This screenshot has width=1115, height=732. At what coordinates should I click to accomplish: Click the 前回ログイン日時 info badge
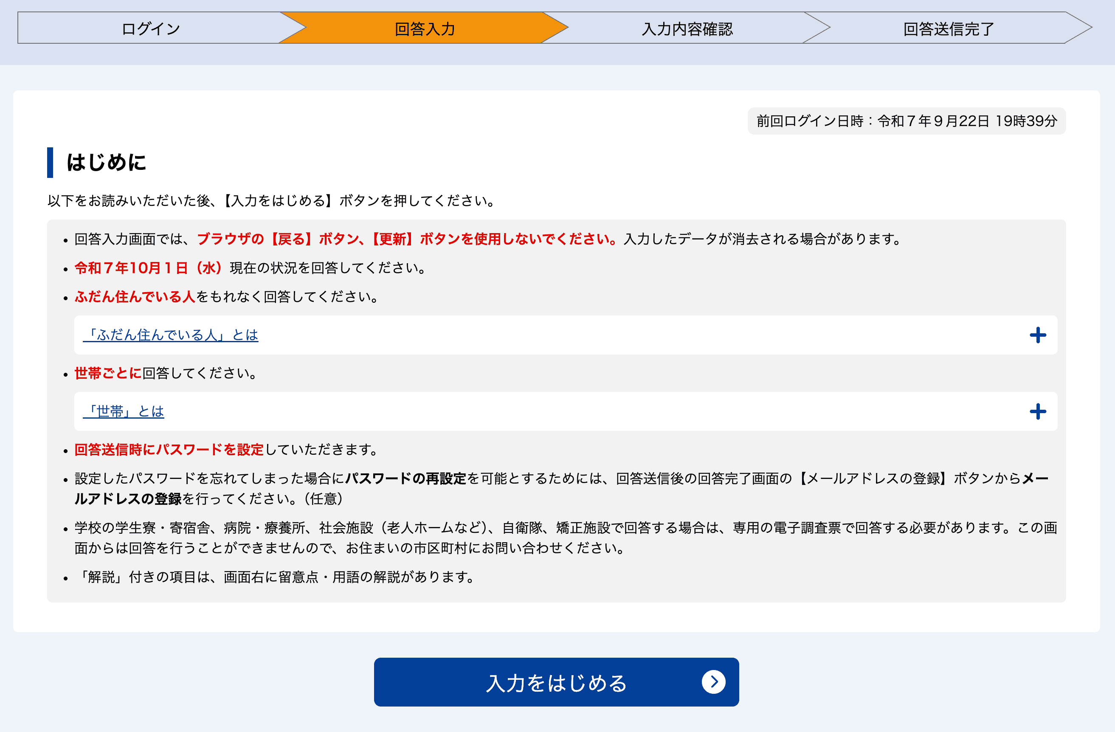click(x=906, y=121)
